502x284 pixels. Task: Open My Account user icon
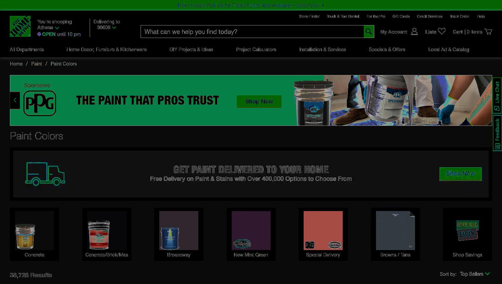(x=414, y=32)
